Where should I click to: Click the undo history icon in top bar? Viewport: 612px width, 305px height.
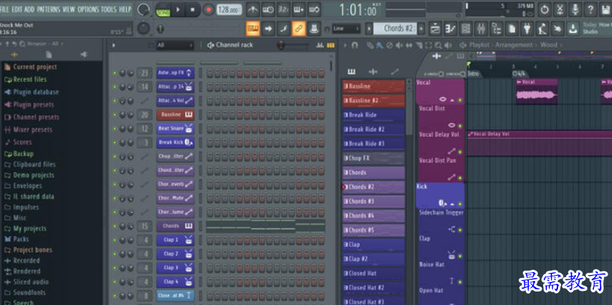[545, 10]
